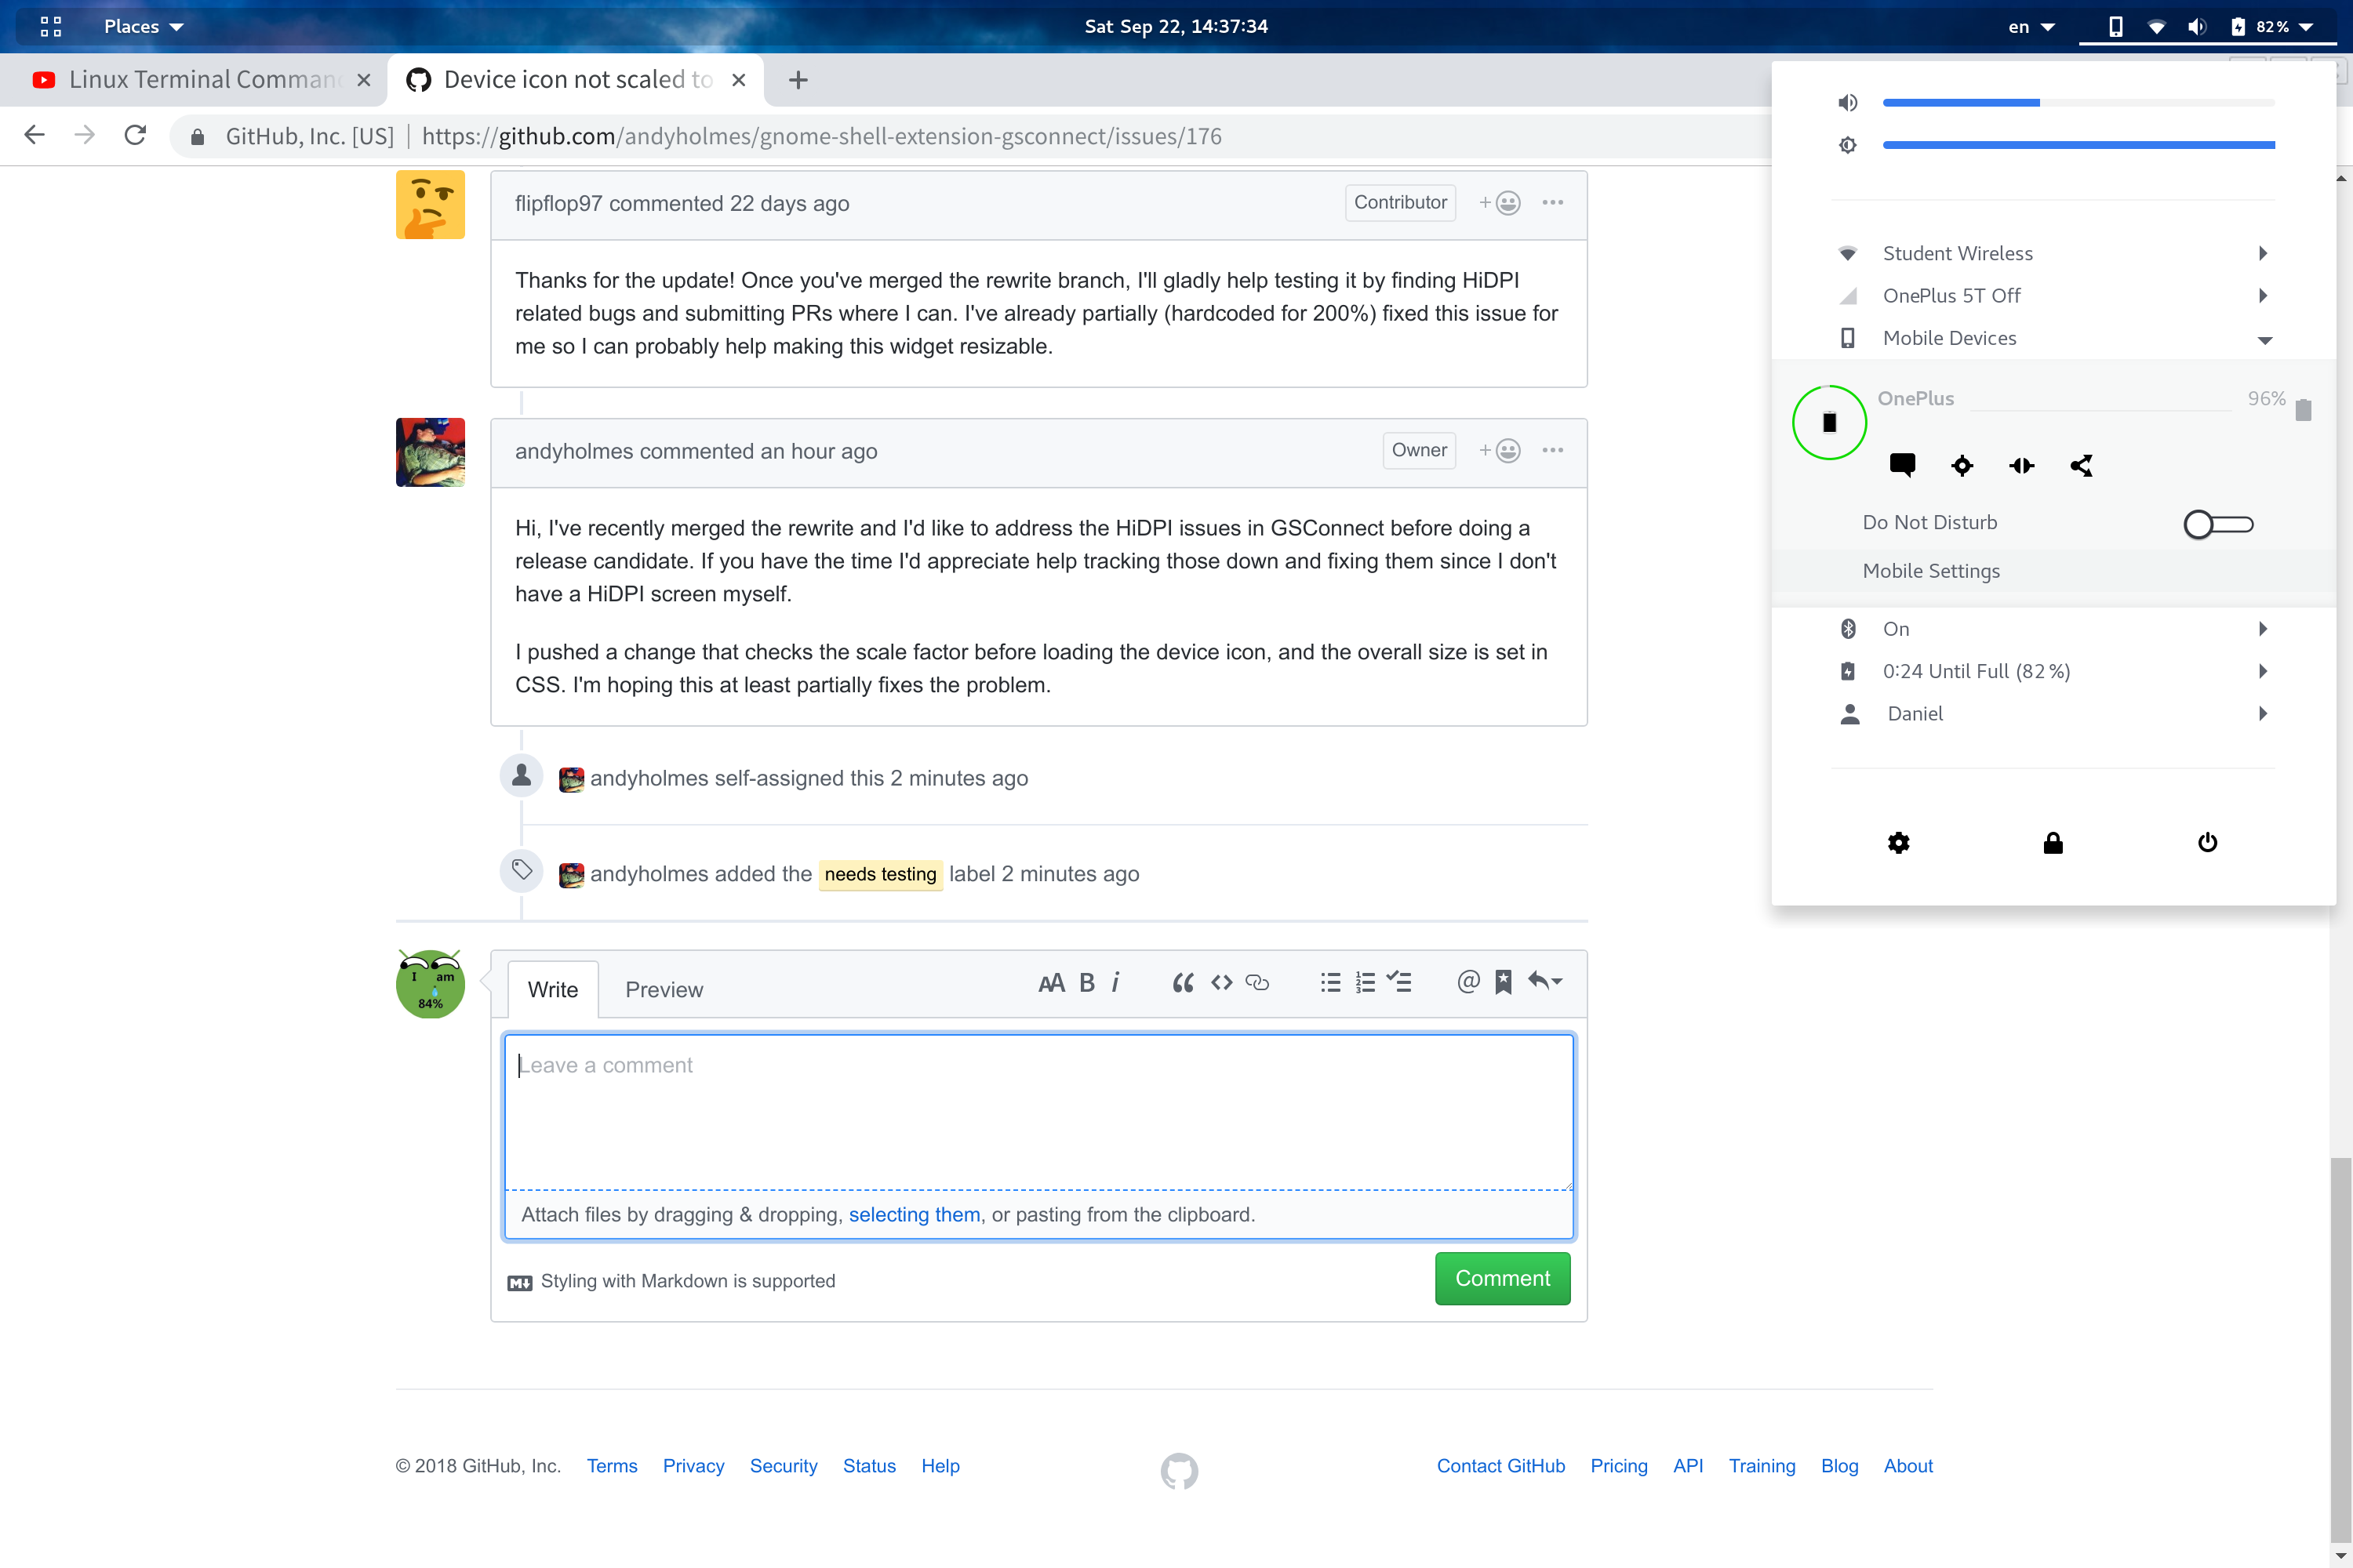Go back in browser history
Screen dimensions: 2353x1568
point(34,135)
